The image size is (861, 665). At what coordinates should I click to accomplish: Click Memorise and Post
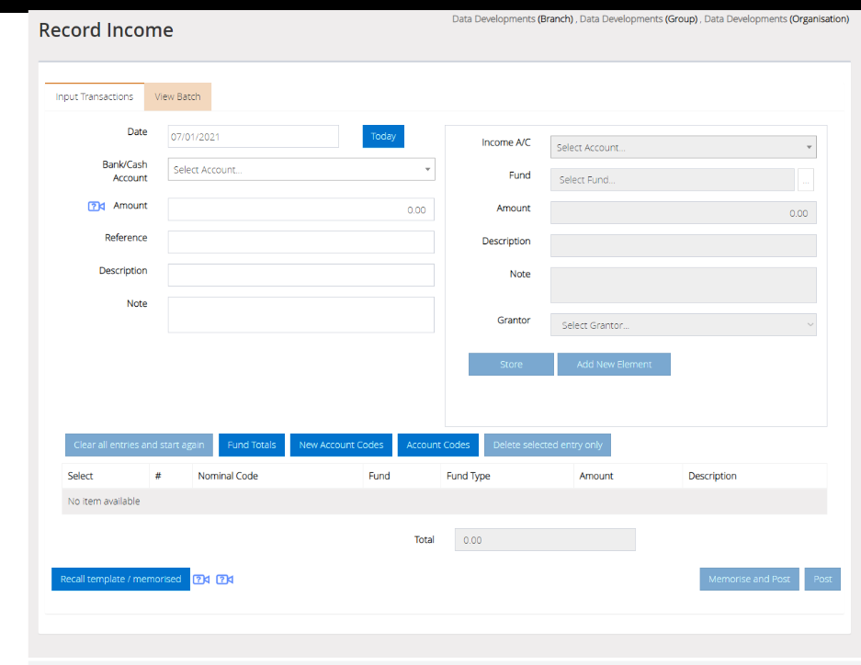[x=748, y=579]
